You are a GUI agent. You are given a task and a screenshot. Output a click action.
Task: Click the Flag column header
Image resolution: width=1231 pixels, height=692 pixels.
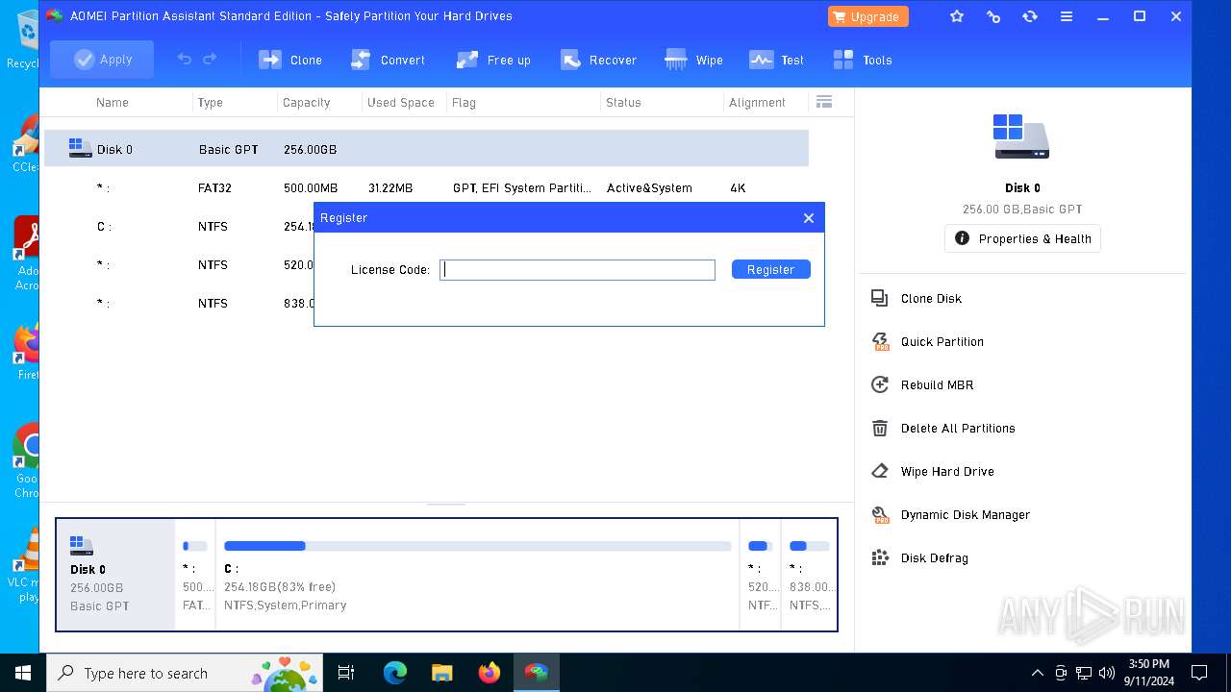464,103
